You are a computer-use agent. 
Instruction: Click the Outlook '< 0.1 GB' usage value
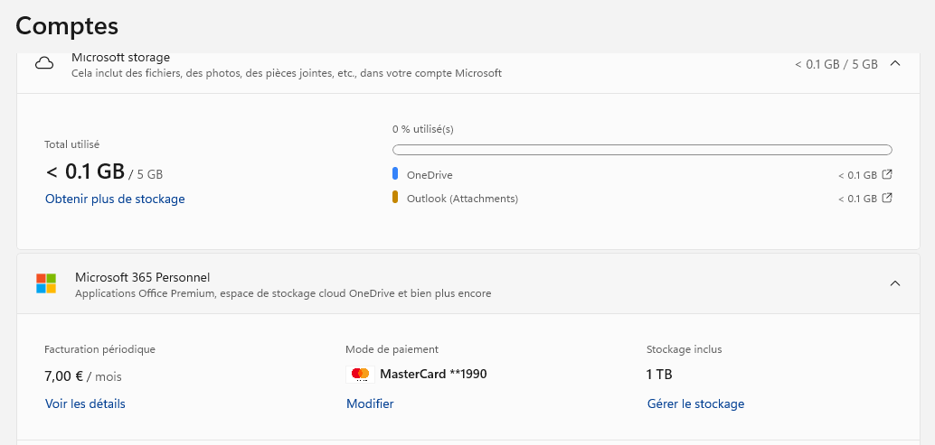click(857, 199)
